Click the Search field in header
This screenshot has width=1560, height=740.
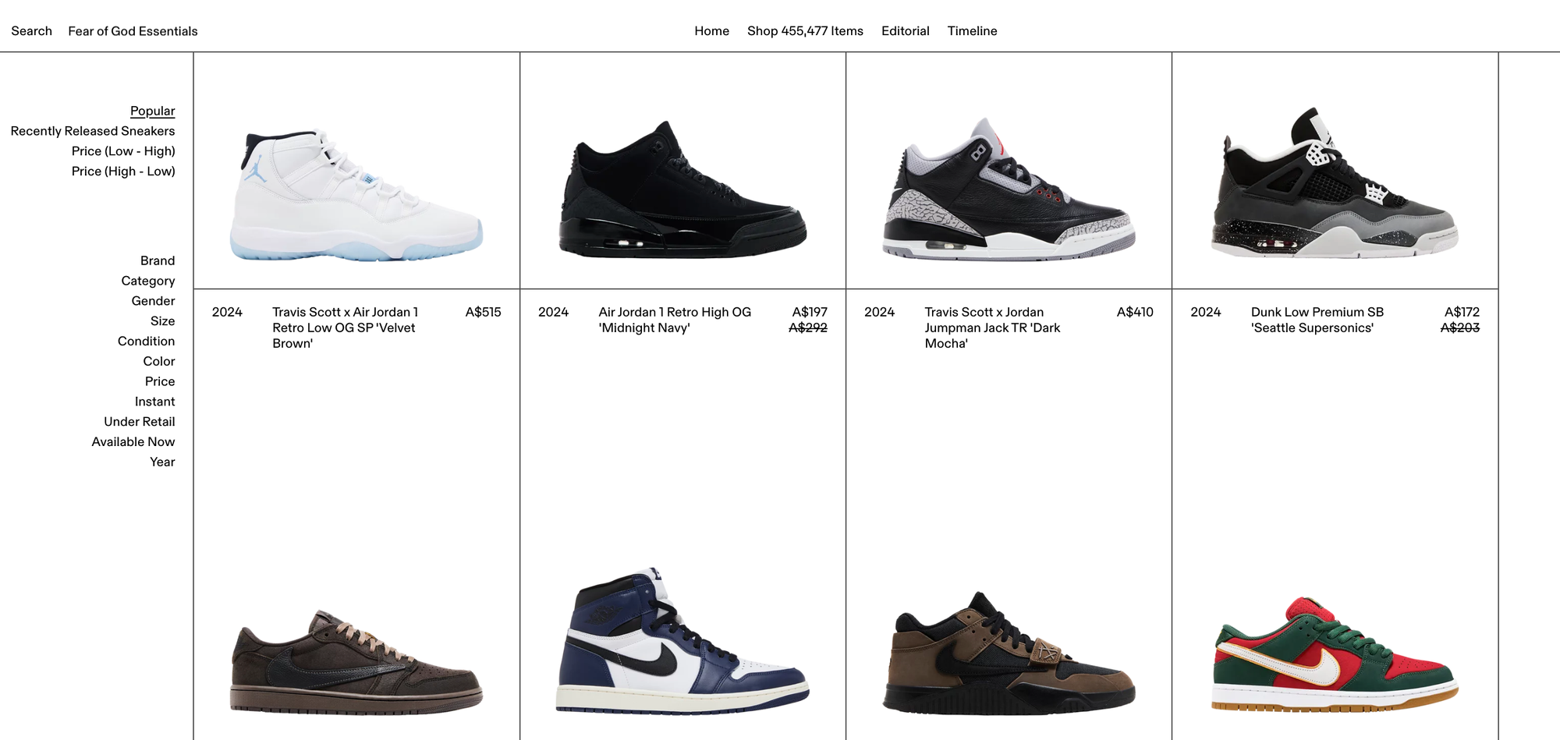(31, 31)
